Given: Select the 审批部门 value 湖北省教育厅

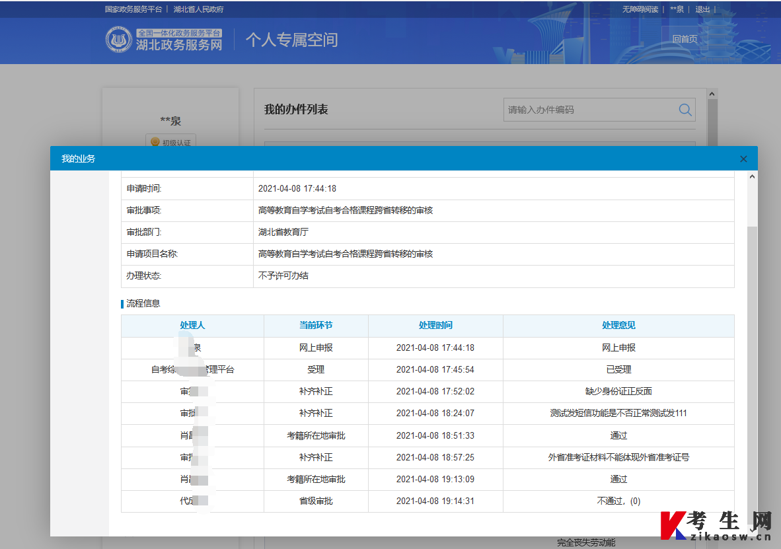Looking at the screenshot, I should pos(283,232).
